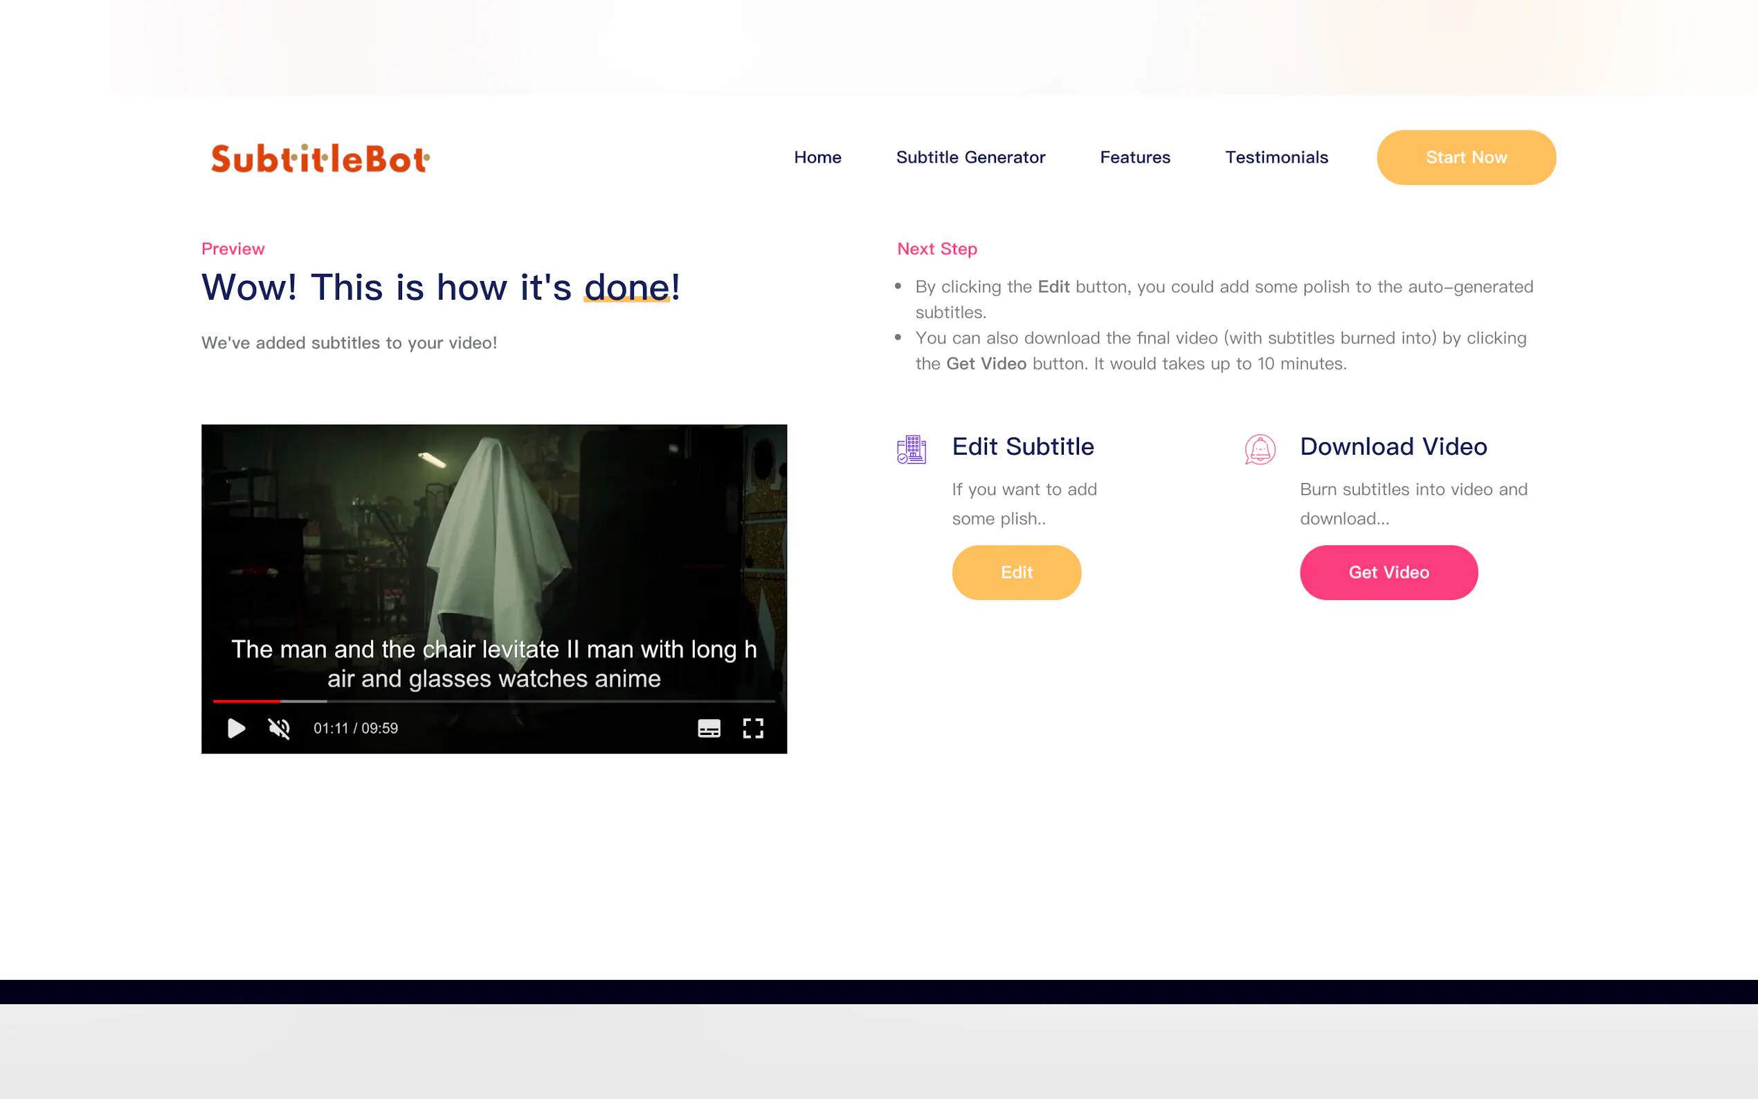
Task: Click the on-video subtitle caption text
Action: pyautogui.click(x=494, y=664)
